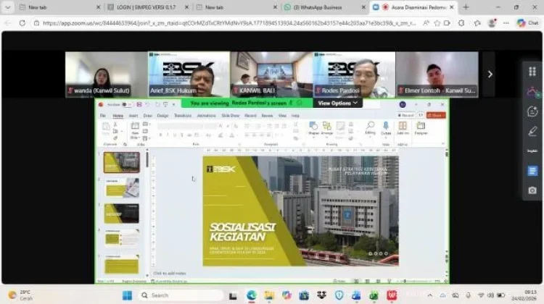Open the quick access toolbar dropdown arrow

tap(174, 104)
